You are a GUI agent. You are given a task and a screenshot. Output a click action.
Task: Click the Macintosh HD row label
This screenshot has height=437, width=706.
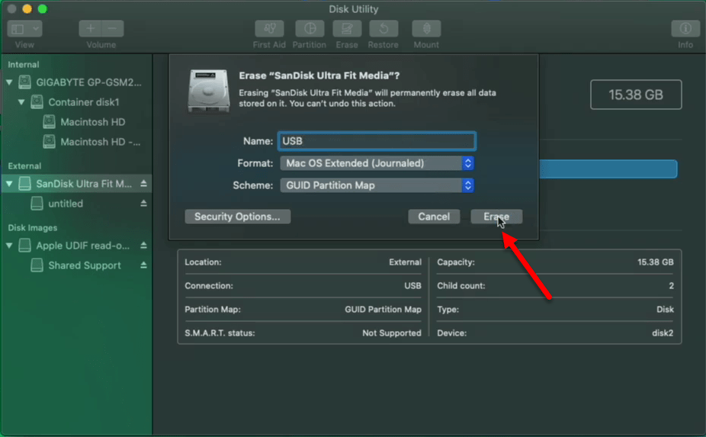click(93, 122)
